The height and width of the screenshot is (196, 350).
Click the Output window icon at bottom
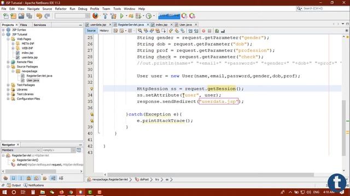tap(9, 185)
